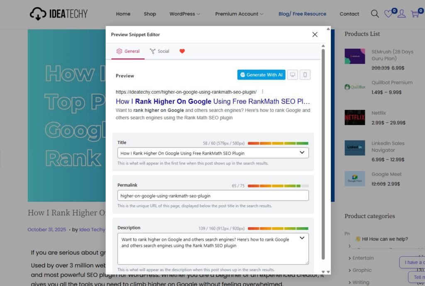The image size is (425, 286).
Task: Switch to the Social tab
Action: (159, 51)
